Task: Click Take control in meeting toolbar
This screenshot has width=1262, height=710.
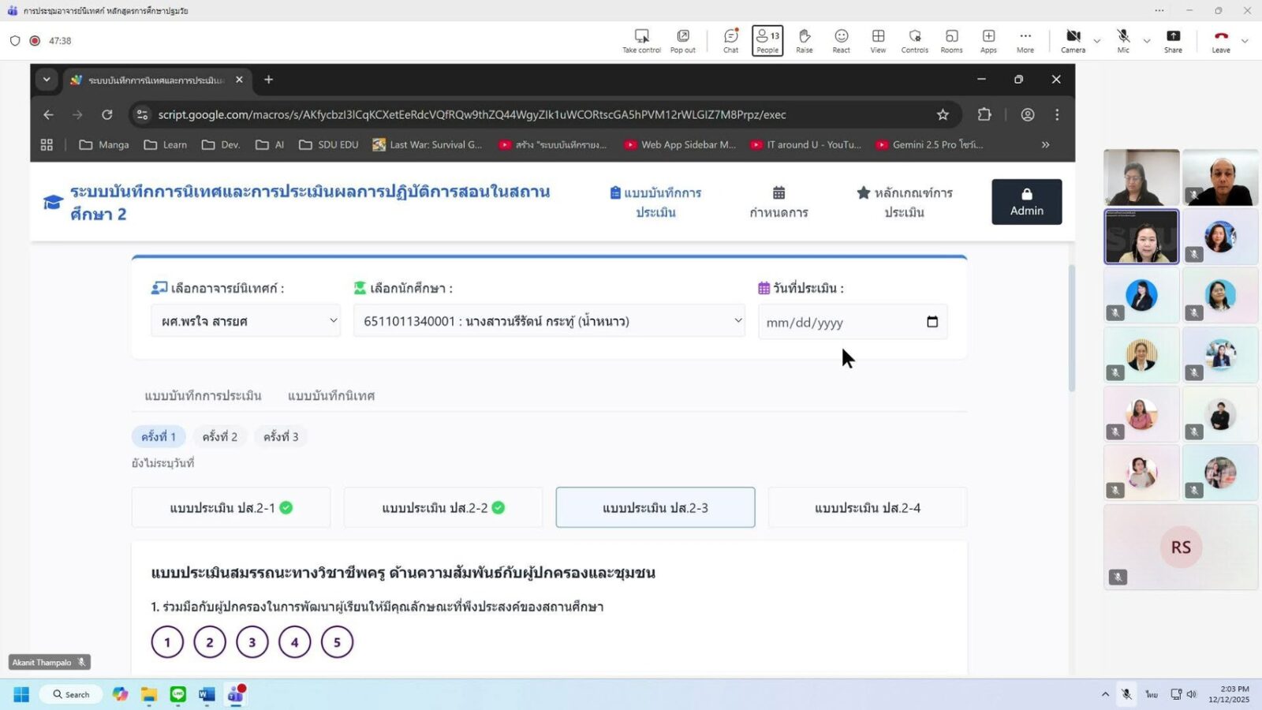Action: coord(641,40)
